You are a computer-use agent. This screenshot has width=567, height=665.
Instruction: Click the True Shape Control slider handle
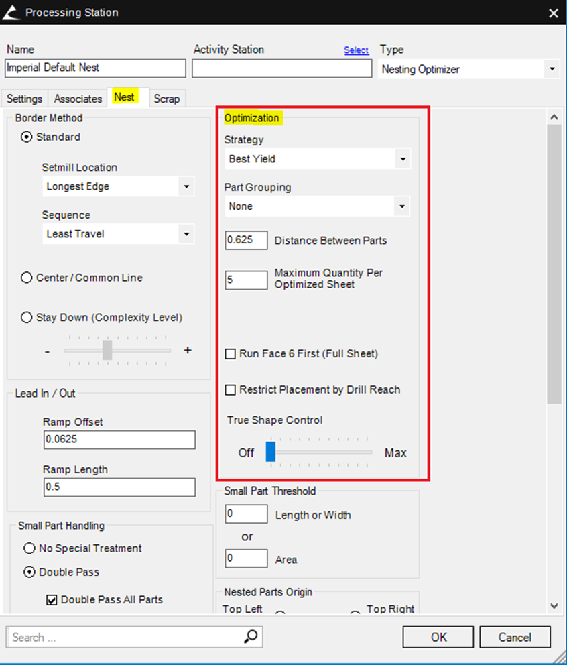click(271, 452)
